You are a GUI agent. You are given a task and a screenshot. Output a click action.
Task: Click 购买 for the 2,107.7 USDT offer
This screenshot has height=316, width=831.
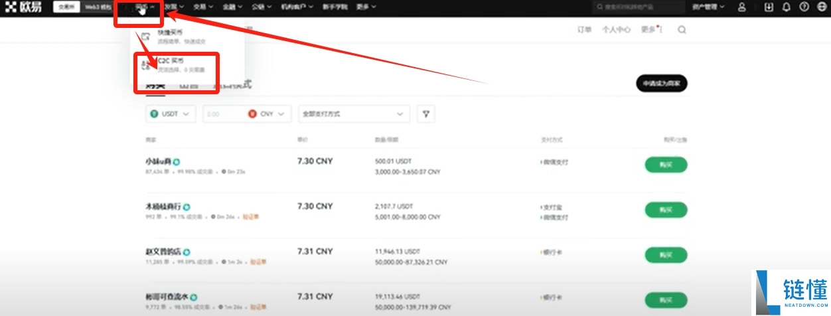click(666, 210)
